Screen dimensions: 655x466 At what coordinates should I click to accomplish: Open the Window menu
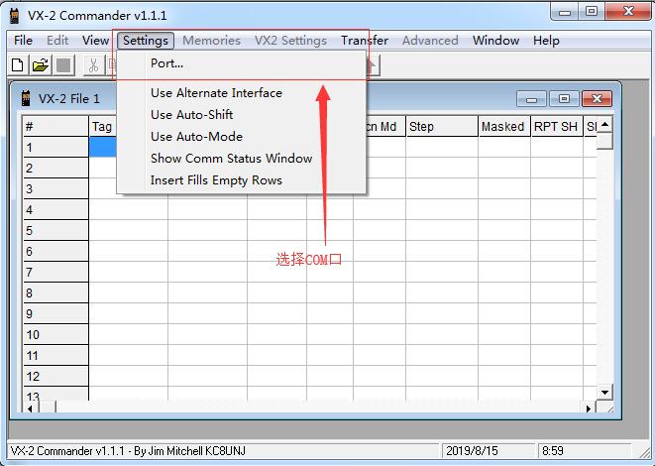tap(495, 41)
